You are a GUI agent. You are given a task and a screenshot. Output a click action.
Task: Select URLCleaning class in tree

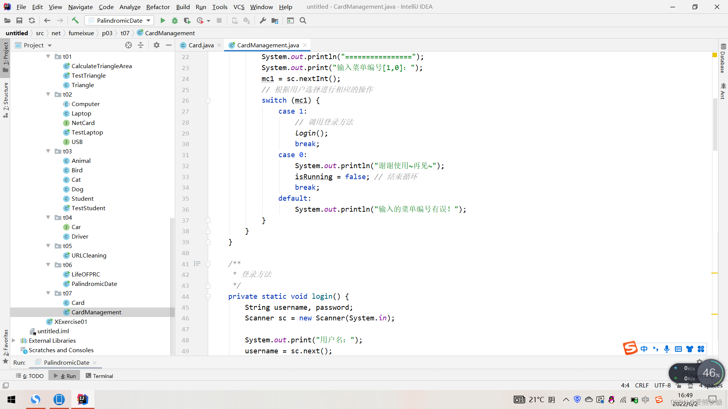click(x=89, y=255)
